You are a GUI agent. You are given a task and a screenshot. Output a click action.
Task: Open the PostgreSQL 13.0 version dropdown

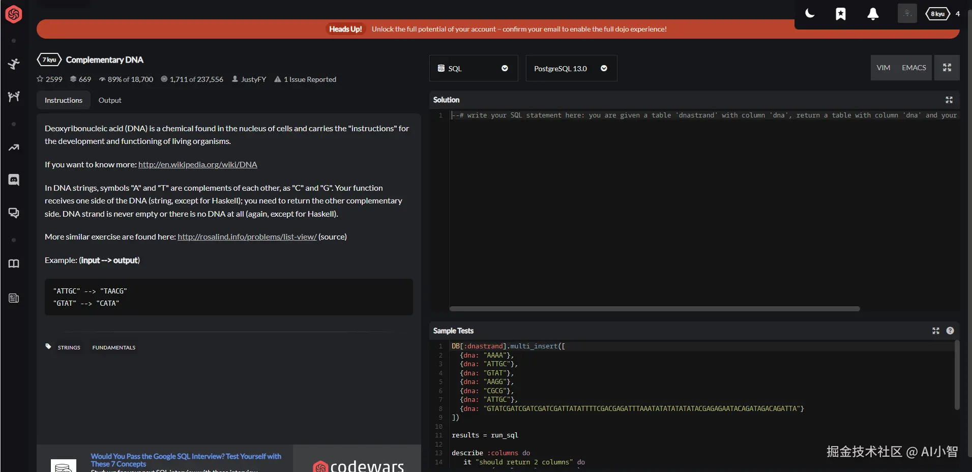[571, 68]
